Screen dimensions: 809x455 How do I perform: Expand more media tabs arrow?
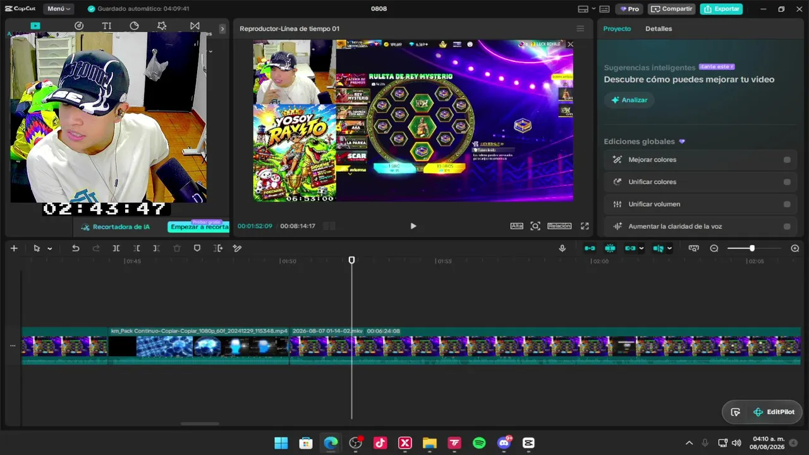click(222, 28)
